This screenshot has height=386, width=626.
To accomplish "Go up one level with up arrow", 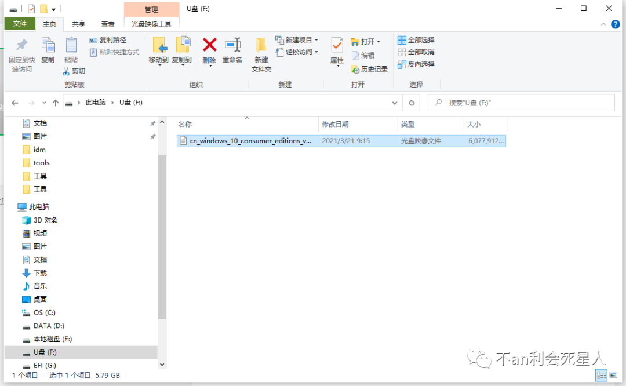I will coord(56,103).
